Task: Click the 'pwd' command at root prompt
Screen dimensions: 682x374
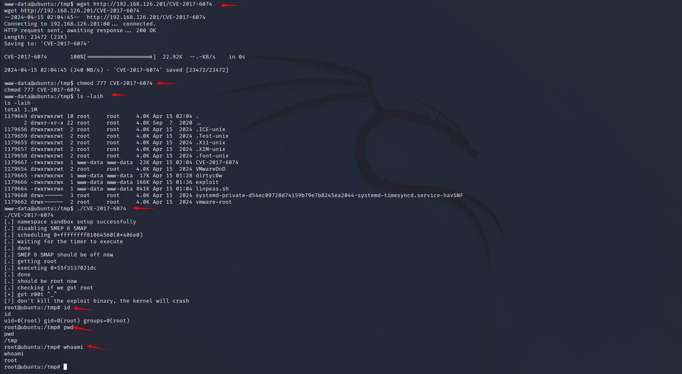Action: point(69,327)
